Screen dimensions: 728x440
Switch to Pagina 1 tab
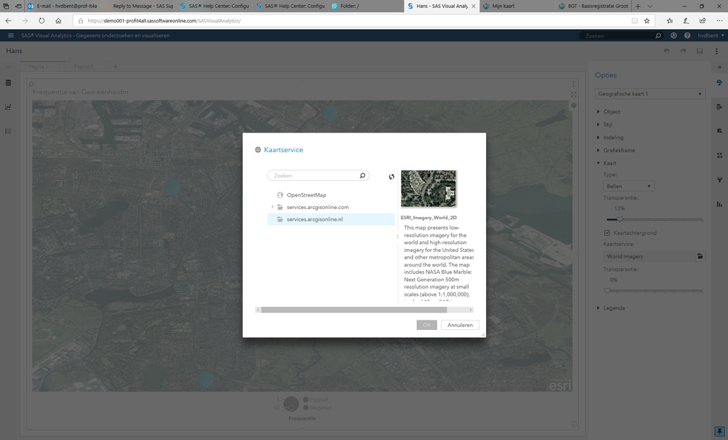[39, 66]
